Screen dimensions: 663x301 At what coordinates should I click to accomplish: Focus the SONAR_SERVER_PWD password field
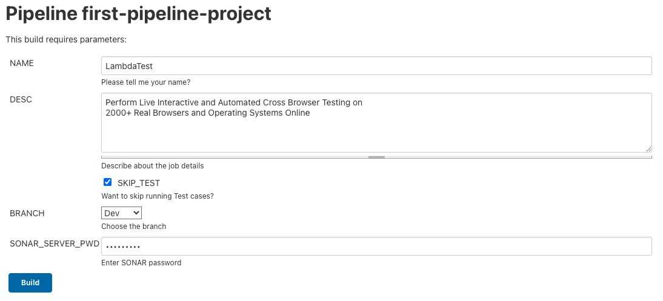click(x=376, y=246)
